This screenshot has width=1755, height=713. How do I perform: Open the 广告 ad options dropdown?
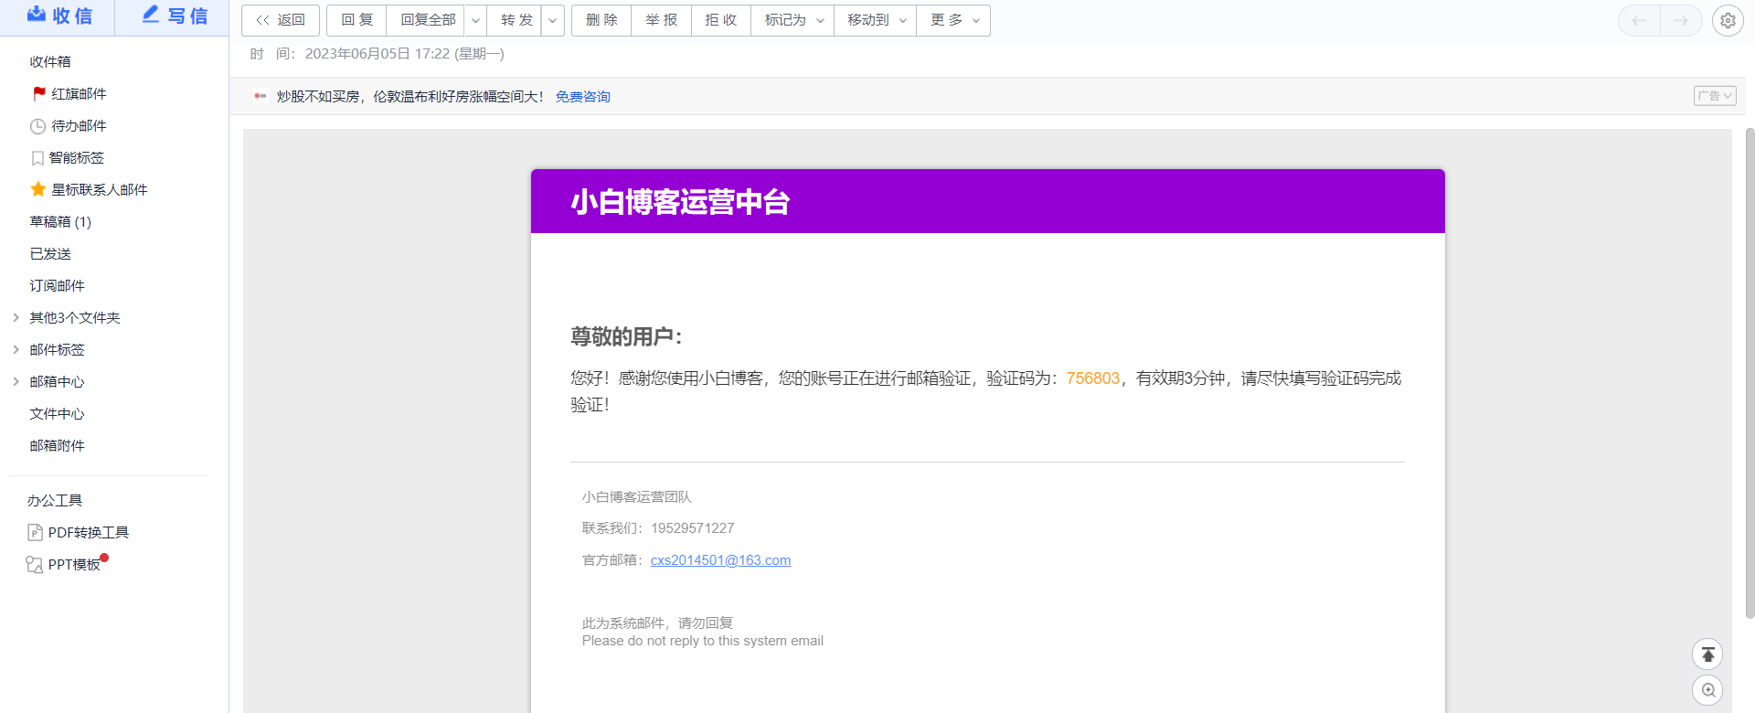1715,96
